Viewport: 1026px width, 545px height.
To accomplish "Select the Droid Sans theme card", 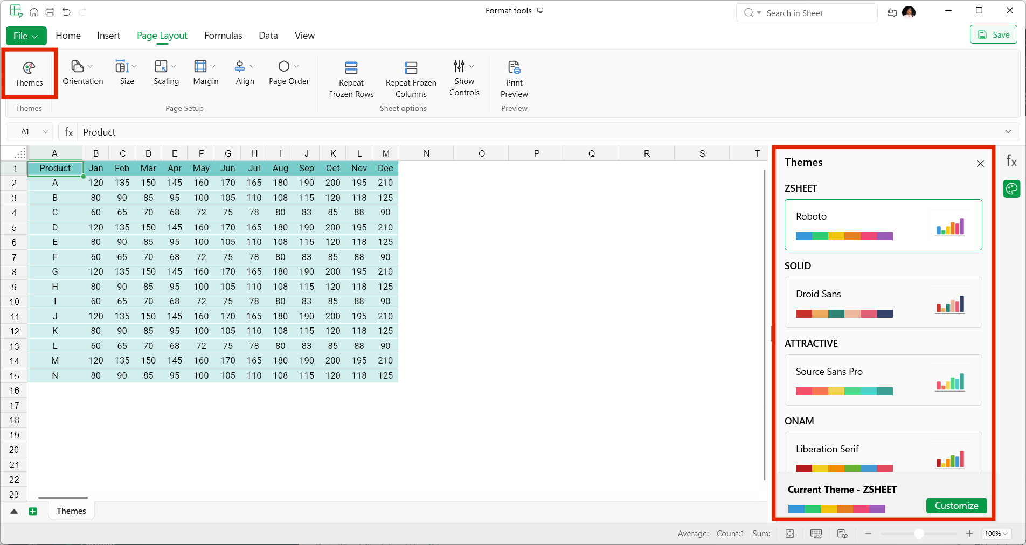I will click(x=883, y=303).
